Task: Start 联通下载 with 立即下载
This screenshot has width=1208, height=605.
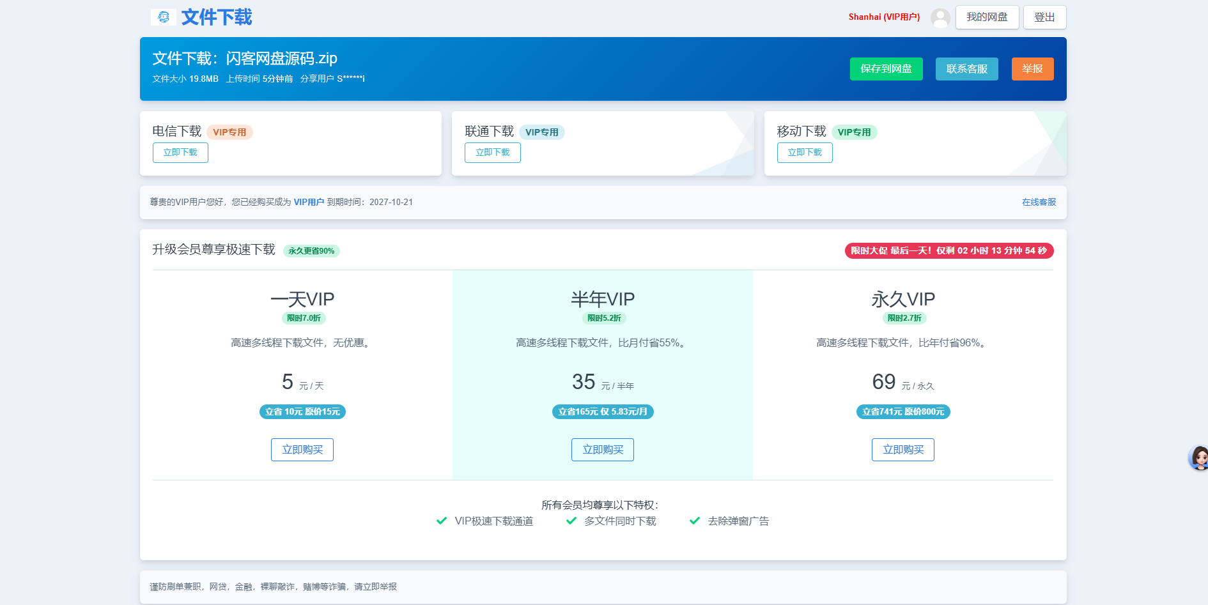Action: (492, 153)
